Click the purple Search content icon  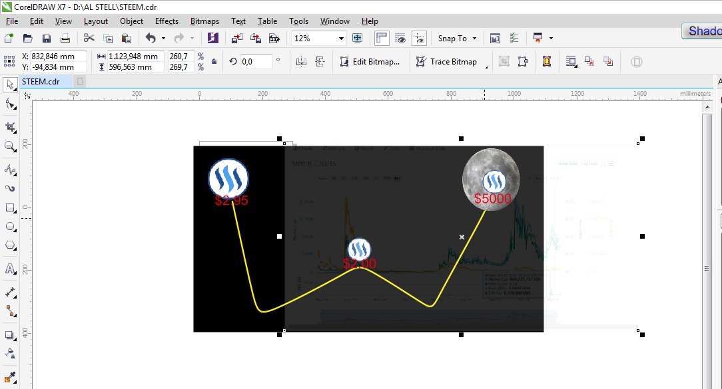[212, 38]
